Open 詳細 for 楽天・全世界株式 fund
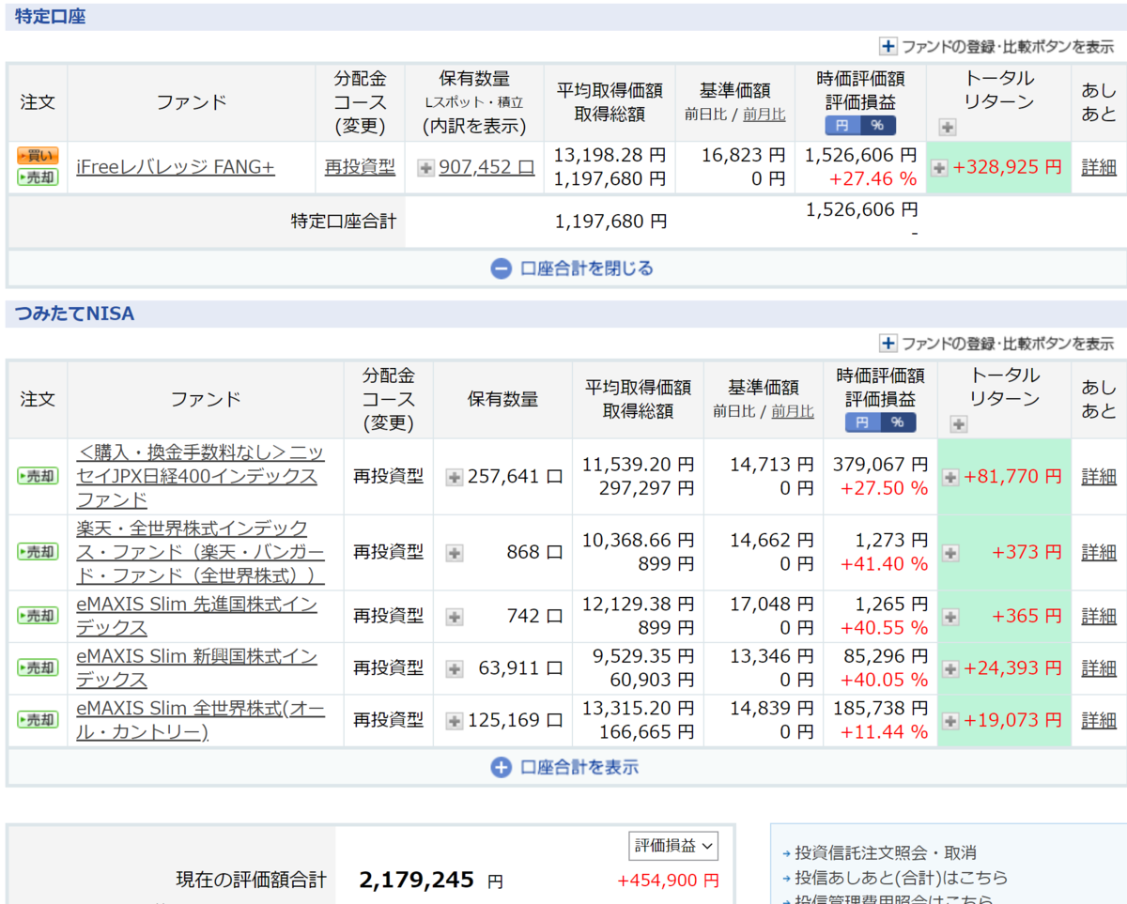 point(1099,552)
